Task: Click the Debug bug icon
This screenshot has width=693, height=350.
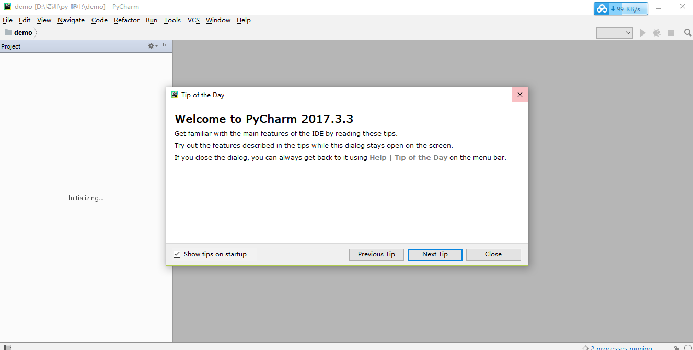Action: click(x=657, y=32)
